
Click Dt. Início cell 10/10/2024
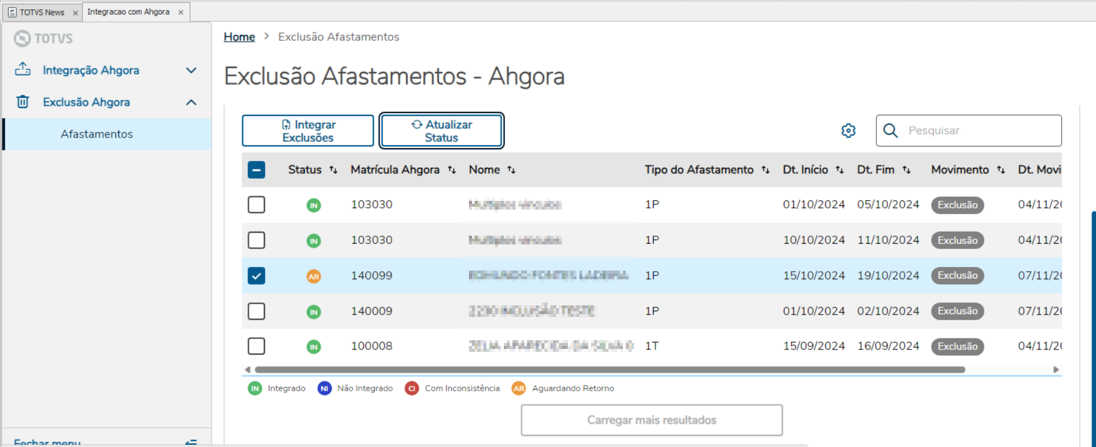tap(814, 240)
